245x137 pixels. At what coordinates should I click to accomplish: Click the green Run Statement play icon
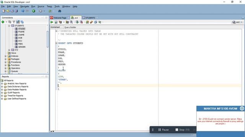point(52,22)
